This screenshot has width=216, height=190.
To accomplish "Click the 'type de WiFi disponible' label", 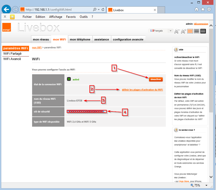I will coord(47,122).
